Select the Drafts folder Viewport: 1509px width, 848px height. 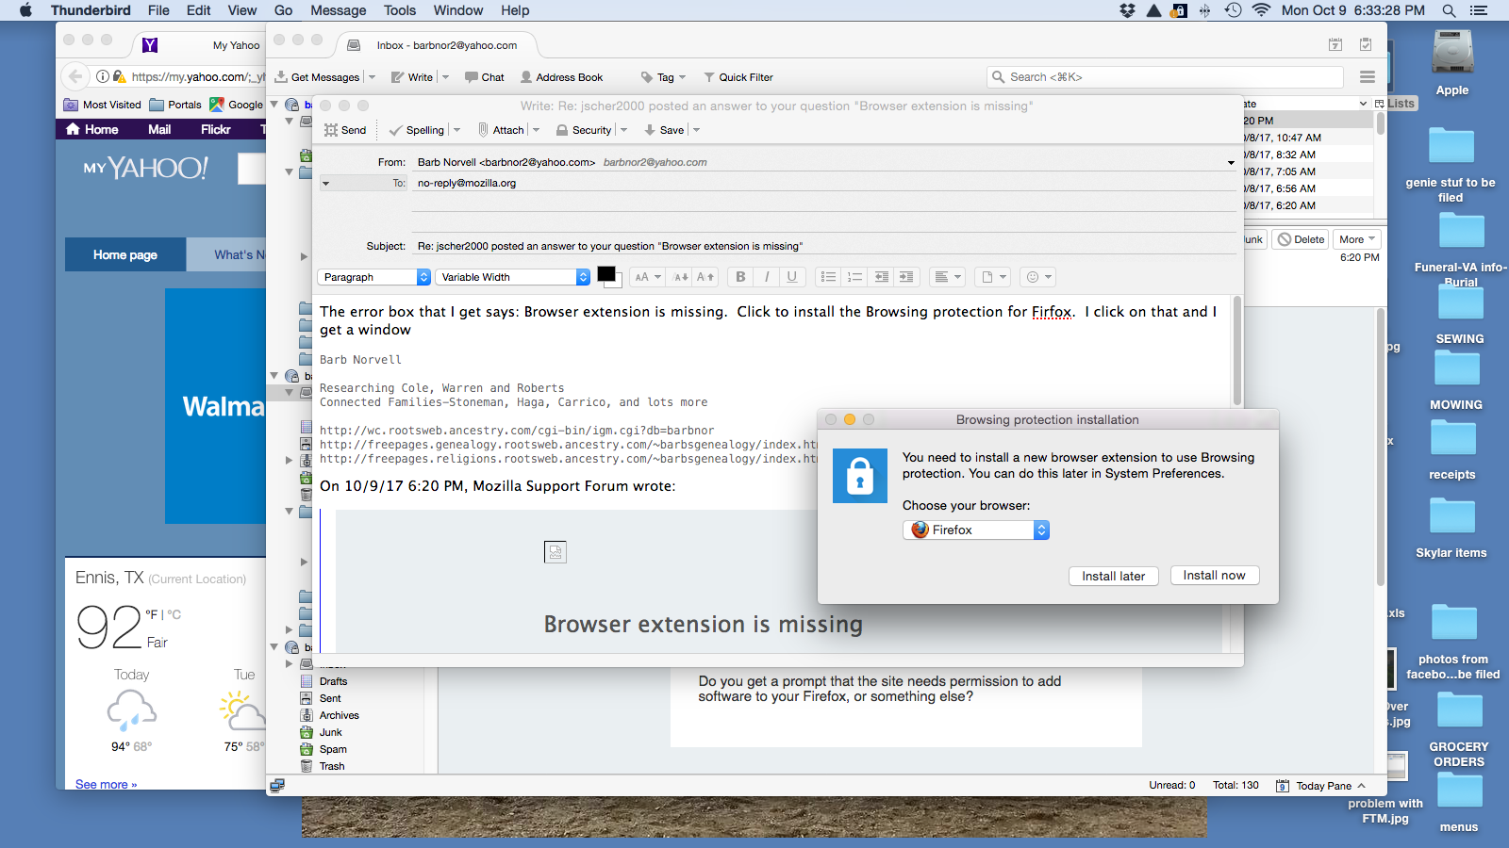point(333,681)
